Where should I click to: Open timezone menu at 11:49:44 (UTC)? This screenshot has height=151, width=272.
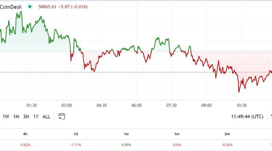(247, 116)
